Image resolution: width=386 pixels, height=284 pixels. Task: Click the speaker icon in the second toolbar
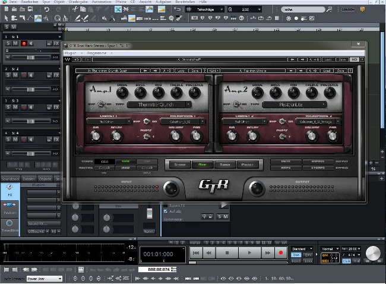[x=104, y=18]
